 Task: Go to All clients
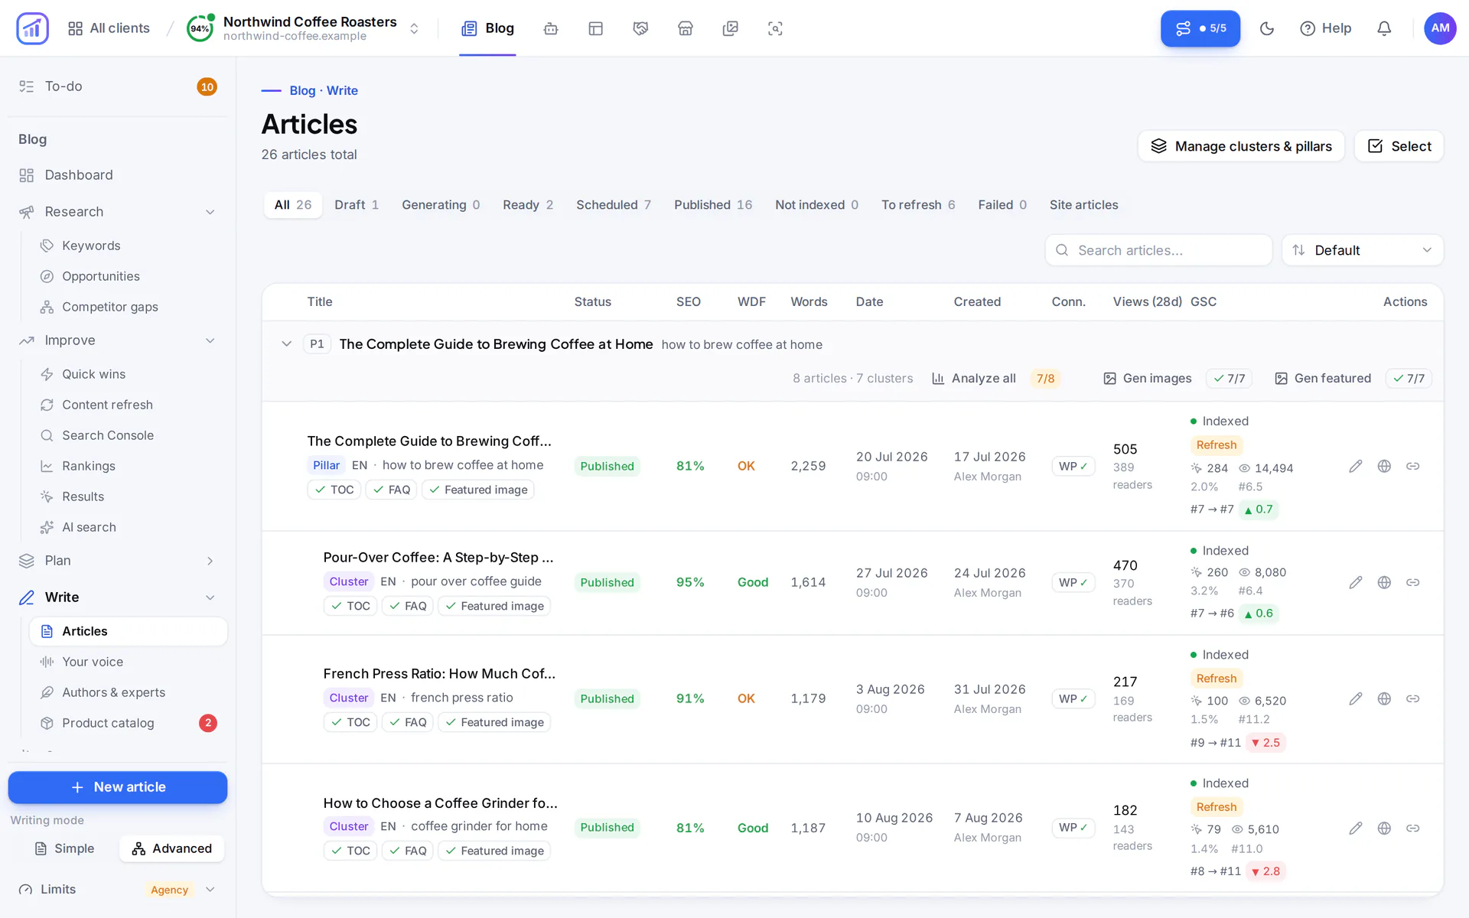[109, 28]
